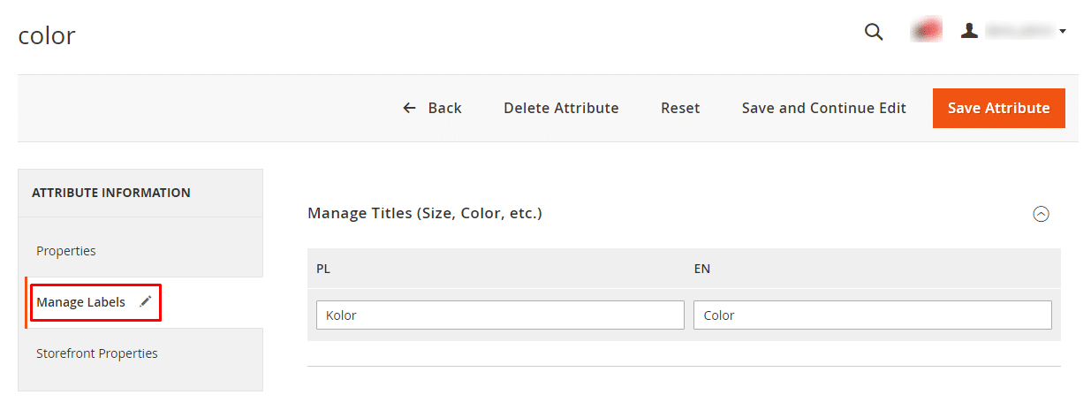Click the Manage Titles section heading
1091x410 pixels.
click(424, 213)
